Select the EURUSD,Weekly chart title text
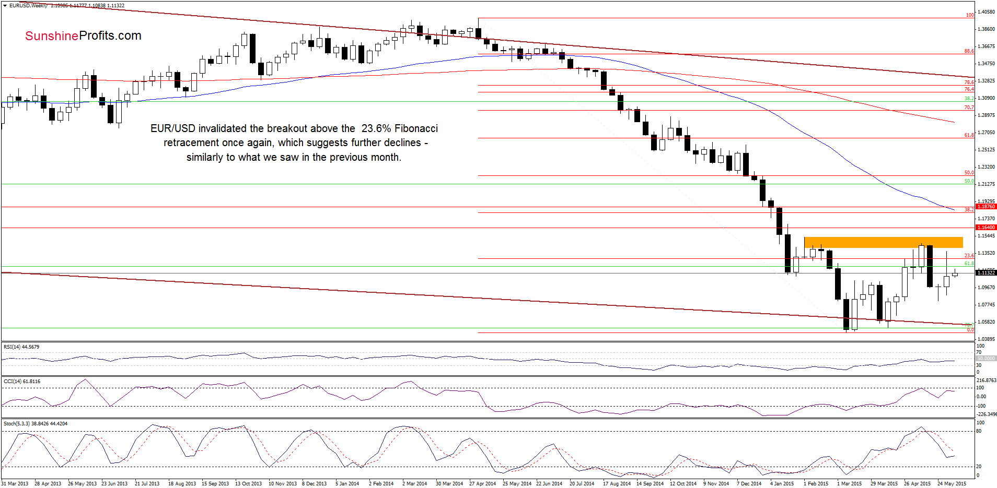997x488 pixels. click(28, 5)
